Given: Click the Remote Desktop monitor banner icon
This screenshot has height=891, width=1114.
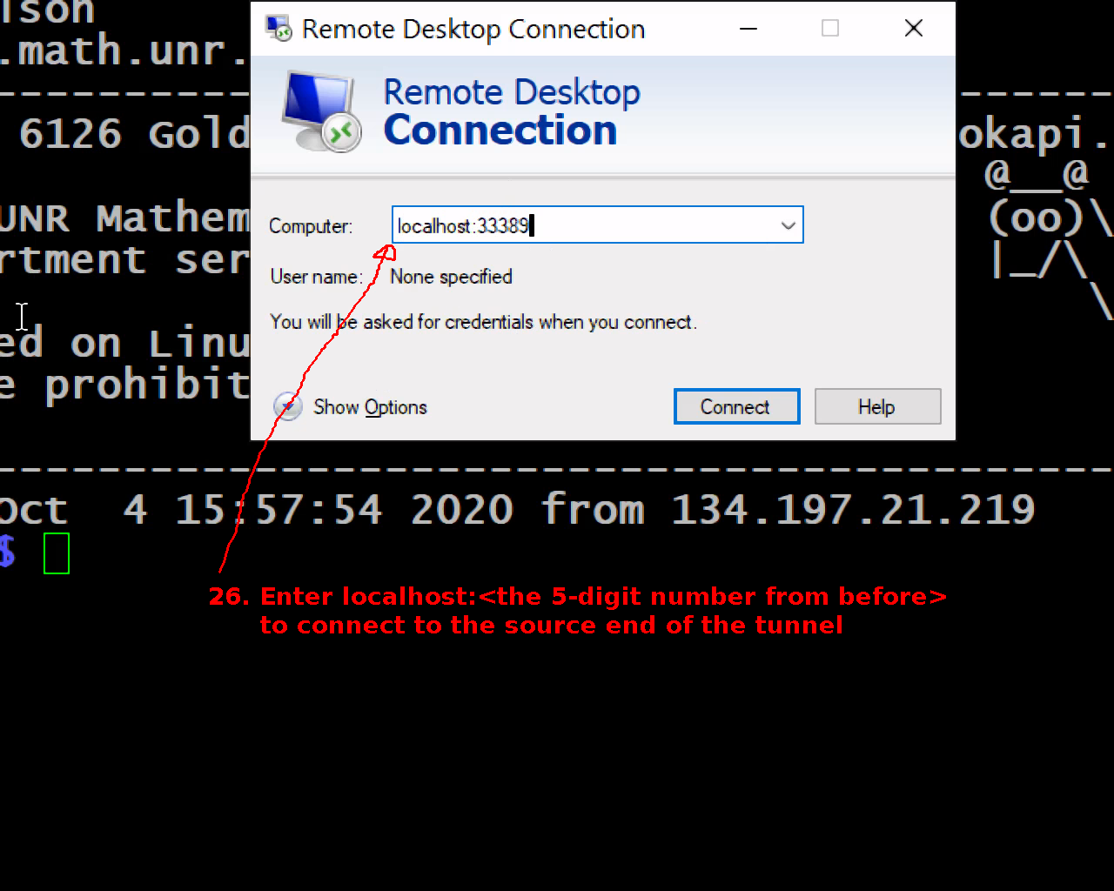Looking at the screenshot, I should coord(321,111).
